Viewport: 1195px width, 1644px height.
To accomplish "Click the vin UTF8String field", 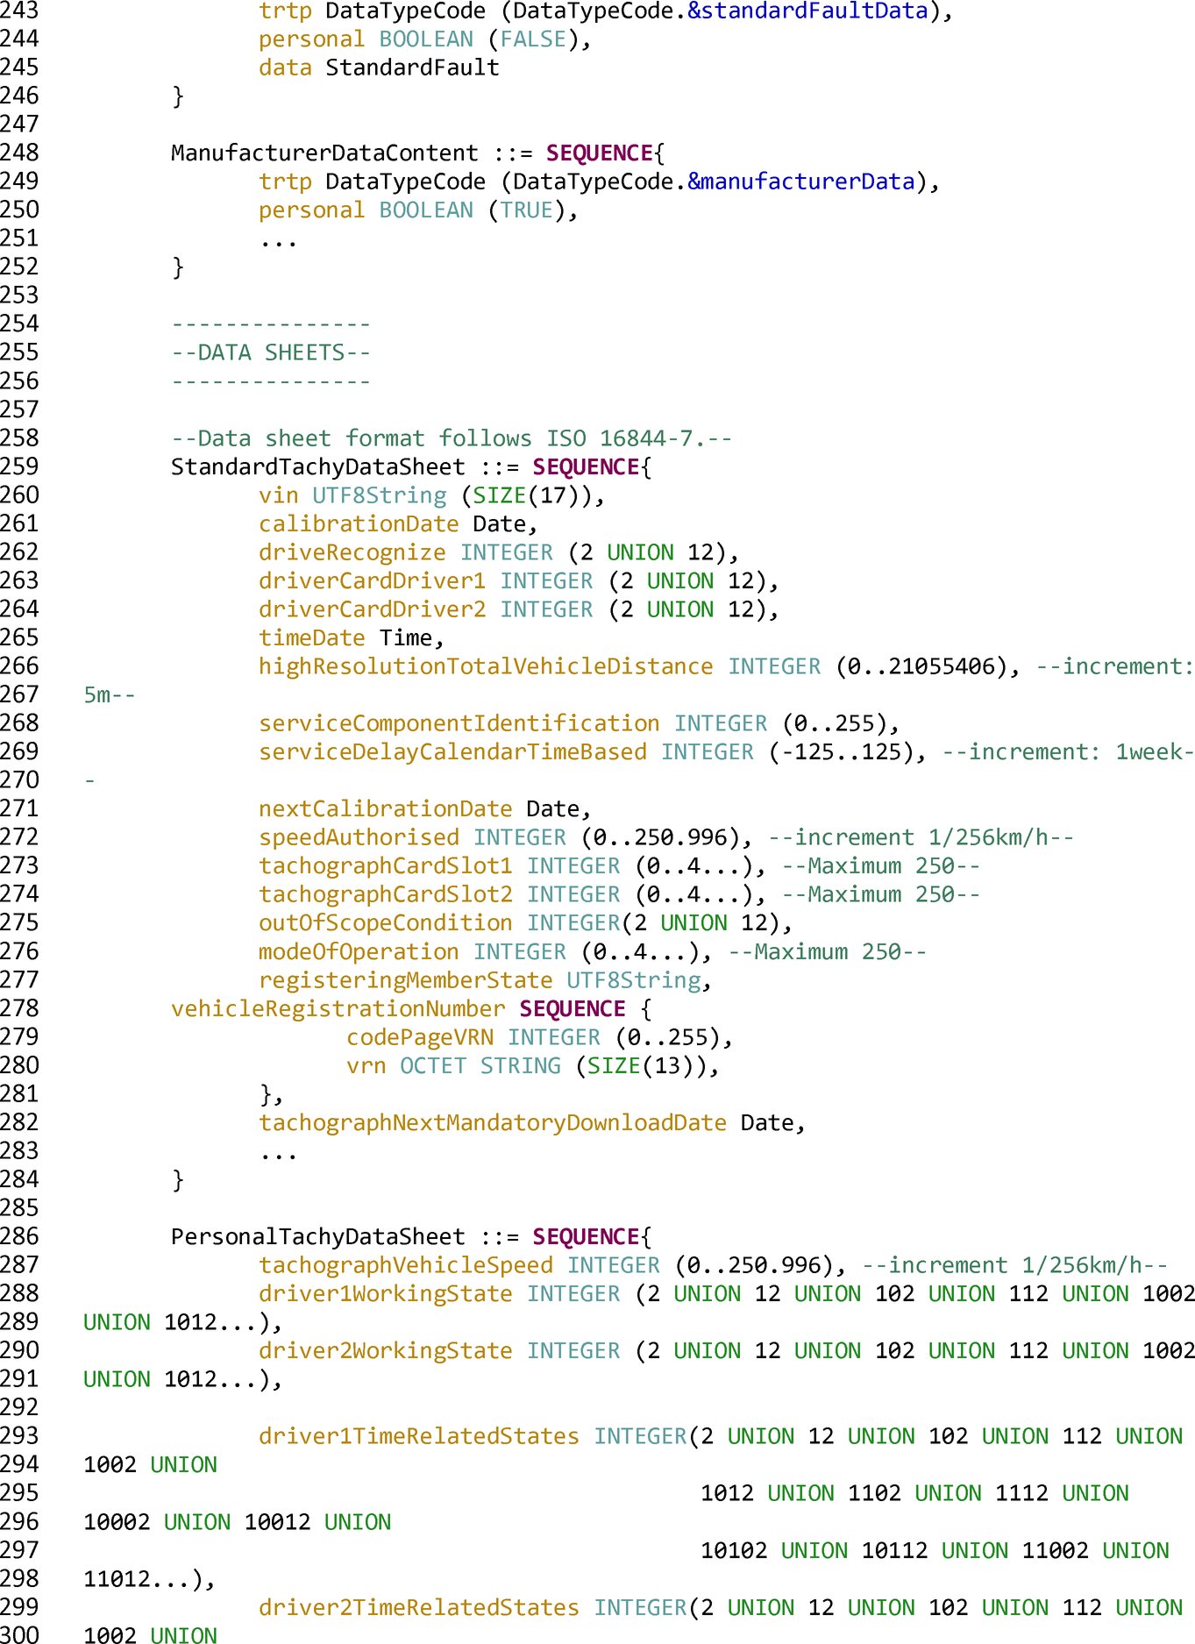I will tap(431, 496).
